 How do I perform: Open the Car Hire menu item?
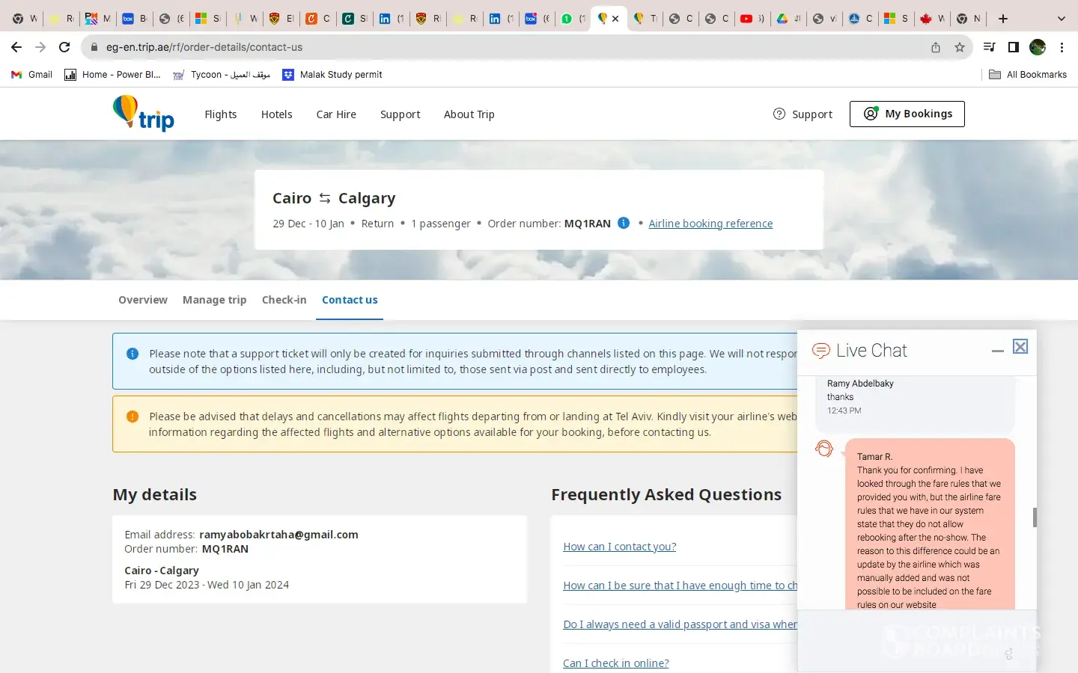point(336,114)
